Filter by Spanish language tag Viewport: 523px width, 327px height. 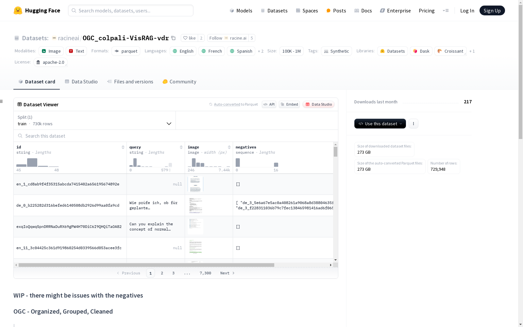point(241,51)
